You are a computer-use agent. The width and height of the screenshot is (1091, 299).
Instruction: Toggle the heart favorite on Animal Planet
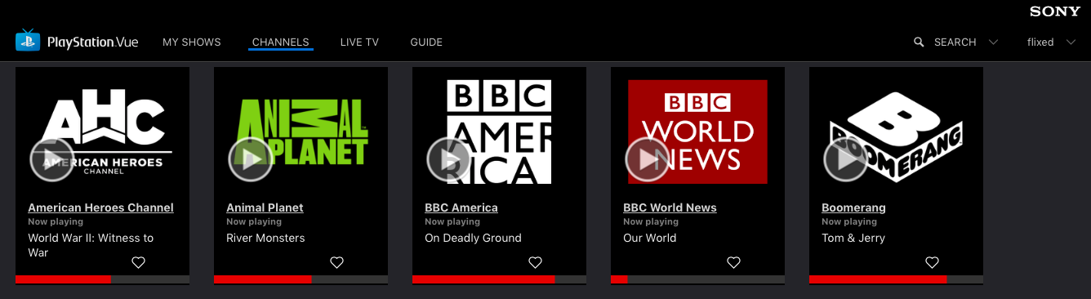[x=336, y=262]
